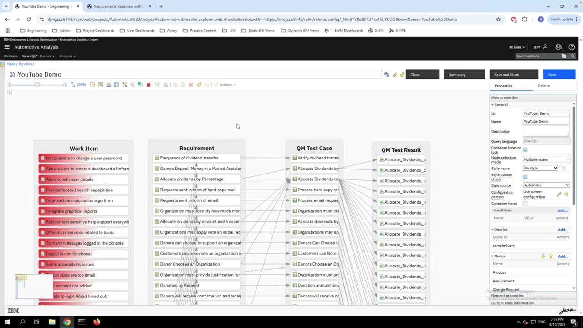Click the Save copy button
The image size is (583, 328).
[x=464, y=75]
